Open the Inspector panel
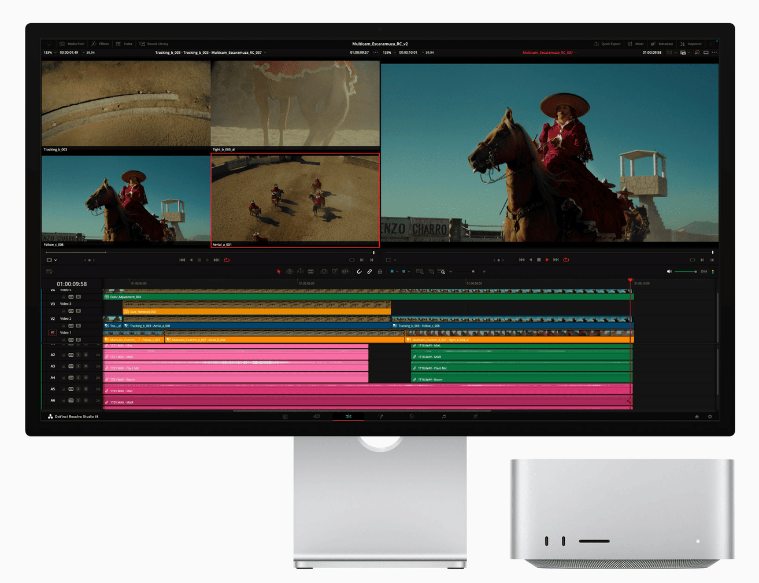The height and width of the screenshot is (583, 759). click(x=691, y=44)
